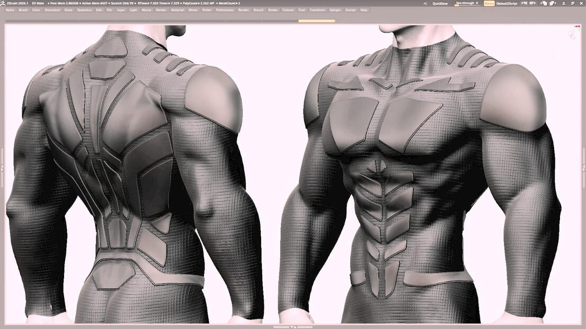Open the Preferences menu
Image resolution: width=586 pixels, height=329 pixels.
coord(224,10)
